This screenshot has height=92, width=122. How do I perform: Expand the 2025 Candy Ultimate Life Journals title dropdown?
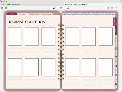[88, 5]
